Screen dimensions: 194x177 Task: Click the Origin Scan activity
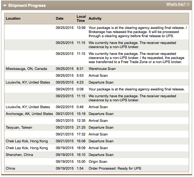[x=98, y=161]
